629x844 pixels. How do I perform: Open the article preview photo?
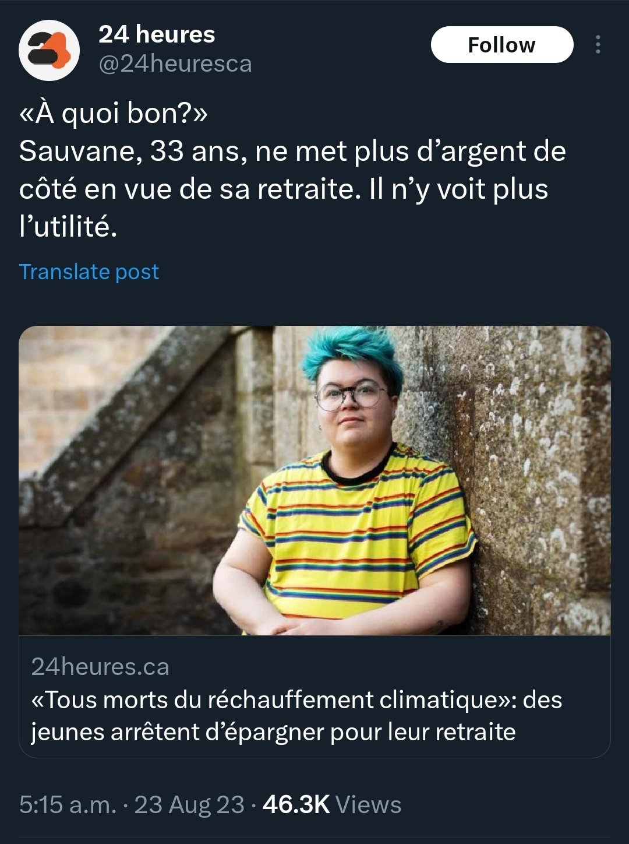coord(314,480)
